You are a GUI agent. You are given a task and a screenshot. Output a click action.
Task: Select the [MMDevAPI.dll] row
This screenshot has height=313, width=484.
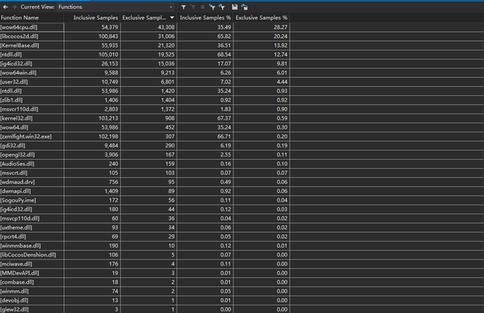(144, 273)
